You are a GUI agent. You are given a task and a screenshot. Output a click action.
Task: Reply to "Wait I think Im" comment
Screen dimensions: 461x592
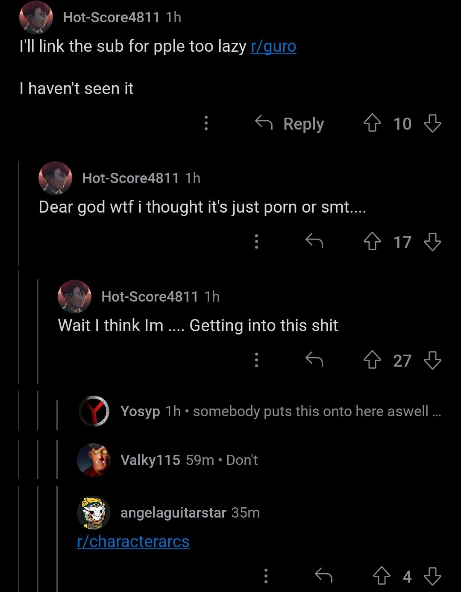coord(314,360)
